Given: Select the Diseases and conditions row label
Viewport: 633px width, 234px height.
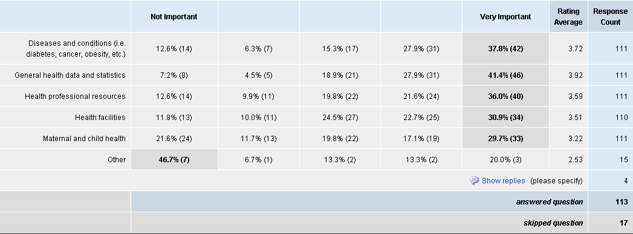Looking at the screenshot, I should 76,49.
